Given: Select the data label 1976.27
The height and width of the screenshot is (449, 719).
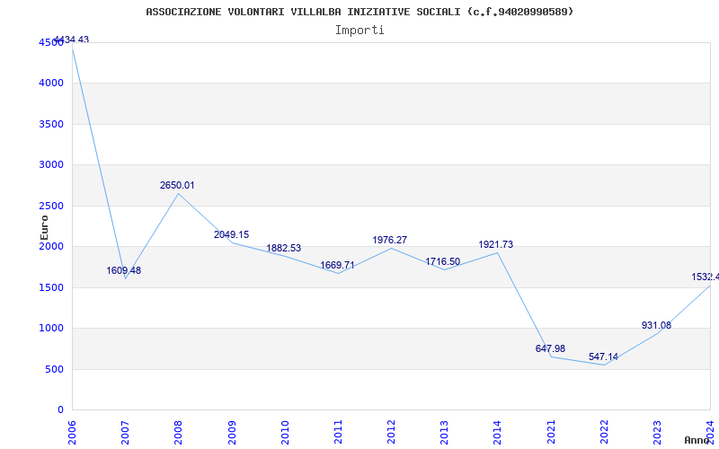Looking at the screenshot, I should 390,240.
